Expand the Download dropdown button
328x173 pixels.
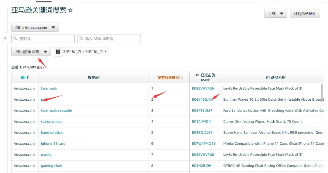[x=275, y=13]
